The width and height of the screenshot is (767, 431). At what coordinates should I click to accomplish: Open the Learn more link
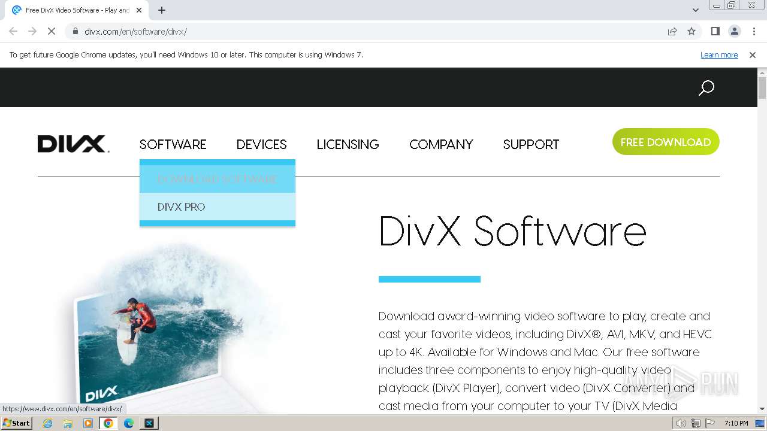tap(719, 55)
